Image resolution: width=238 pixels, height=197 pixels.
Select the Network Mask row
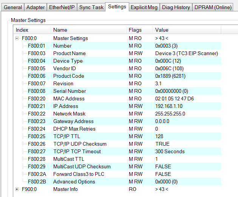coord(124,114)
